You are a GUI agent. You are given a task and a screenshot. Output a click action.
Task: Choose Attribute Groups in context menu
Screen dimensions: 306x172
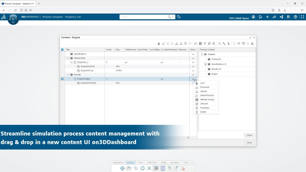coord(206,99)
